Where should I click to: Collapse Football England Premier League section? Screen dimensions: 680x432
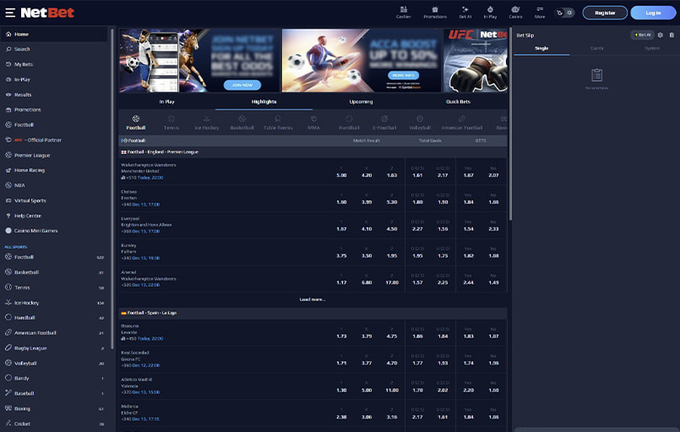point(313,152)
